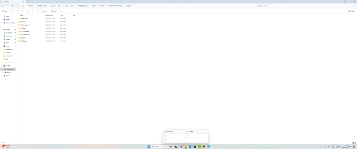The image size is (357, 149).
Task: Go to Saved Games in the address bar
Action: 70,6
